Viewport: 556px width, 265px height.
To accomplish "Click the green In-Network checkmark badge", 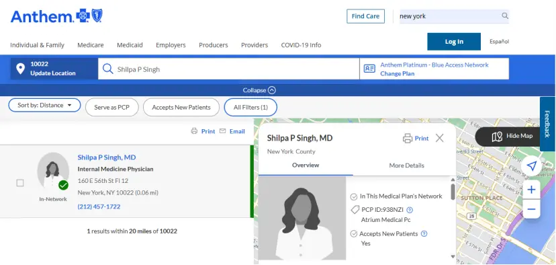I will [64, 185].
